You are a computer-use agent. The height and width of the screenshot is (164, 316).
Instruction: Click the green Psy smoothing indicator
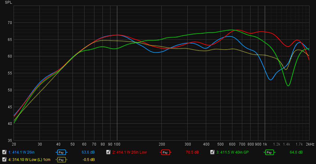(269, 152)
